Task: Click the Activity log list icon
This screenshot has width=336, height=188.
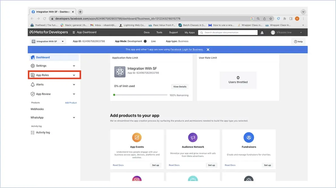Action: coord(32,133)
